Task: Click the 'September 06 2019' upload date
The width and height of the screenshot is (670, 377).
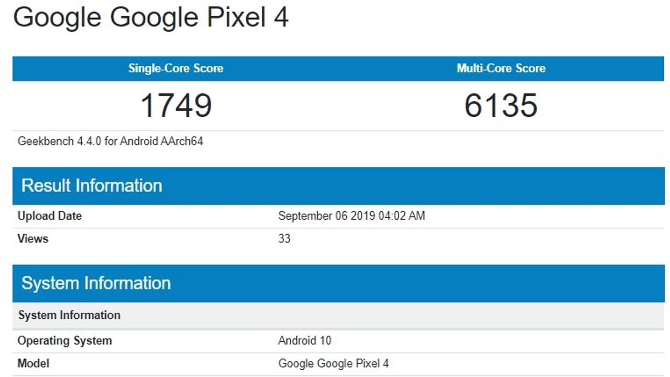Action: (x=327, y=216)
